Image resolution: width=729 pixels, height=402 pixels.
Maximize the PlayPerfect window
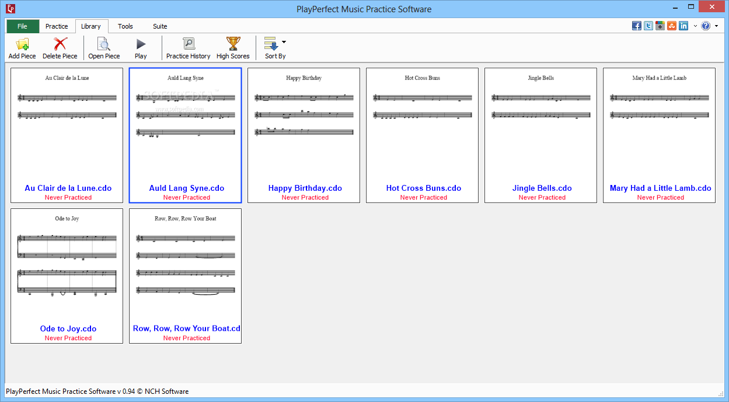(691, 6)
